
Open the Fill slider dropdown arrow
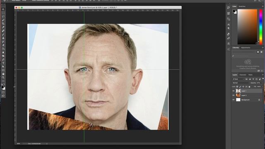click(263, 87)
